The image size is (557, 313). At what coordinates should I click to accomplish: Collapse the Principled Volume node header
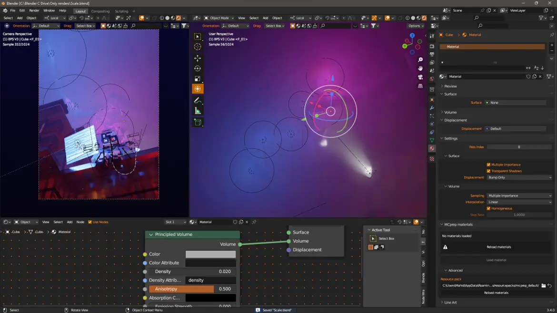click(x=150, y=235)
